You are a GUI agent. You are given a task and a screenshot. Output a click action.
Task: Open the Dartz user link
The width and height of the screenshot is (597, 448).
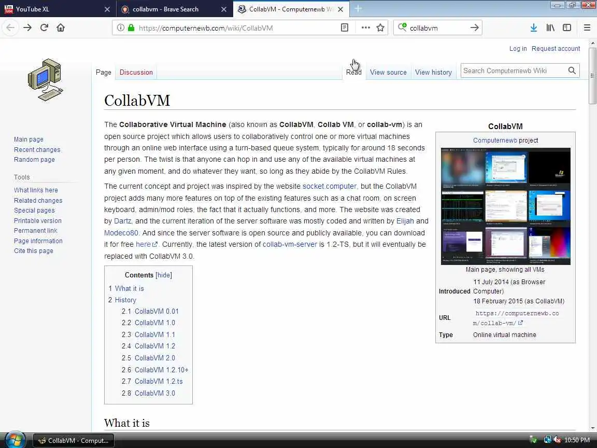[123, 221]
